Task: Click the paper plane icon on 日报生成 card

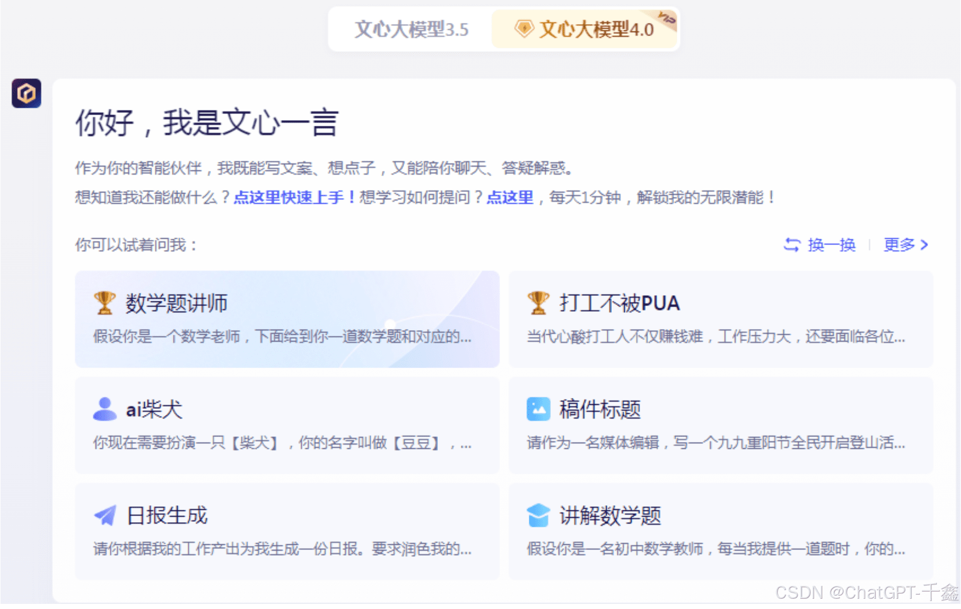Action: coord(105,515)
